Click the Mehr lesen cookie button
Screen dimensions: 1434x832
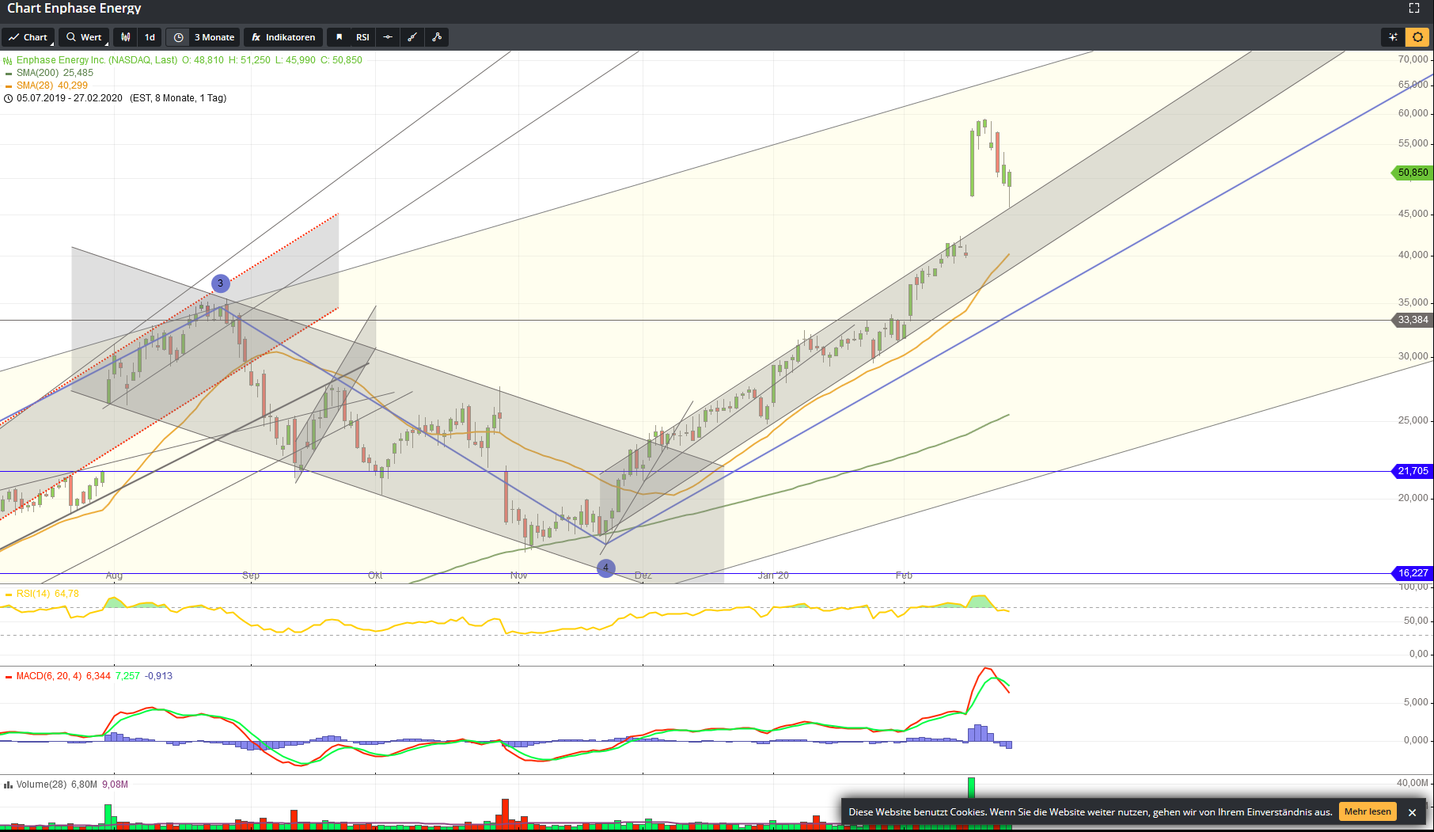pyautogui.click(x=1368, y=811)
